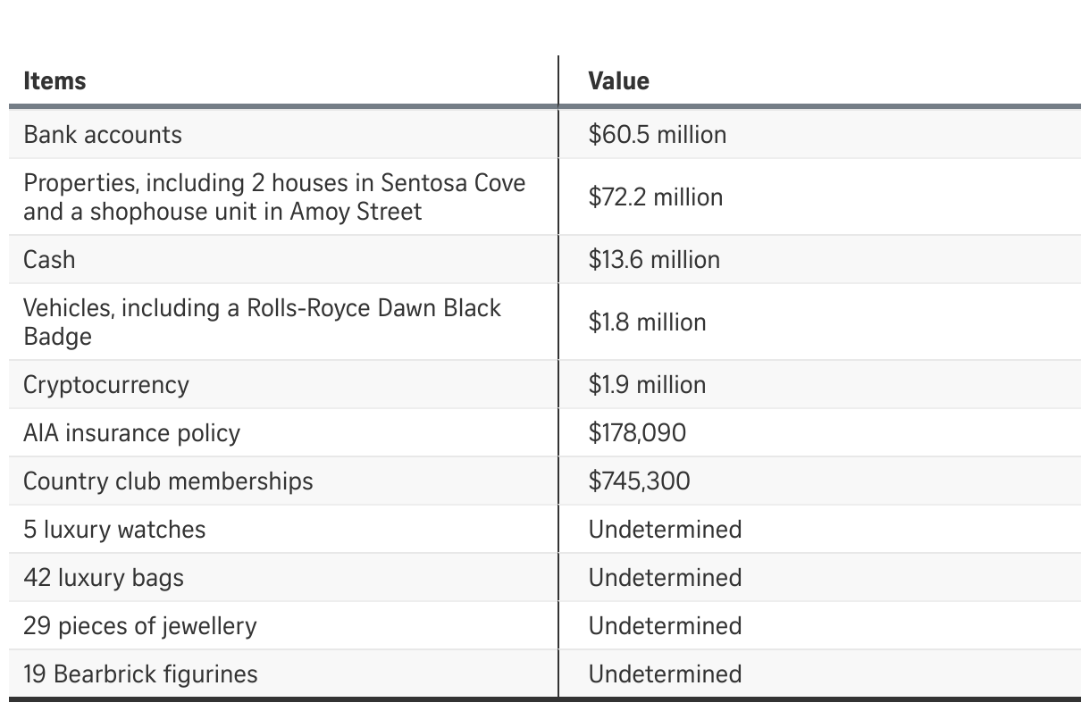1090x711 pixels.
Task: Select the Country club memberships item
Action: tap(168, 481)
